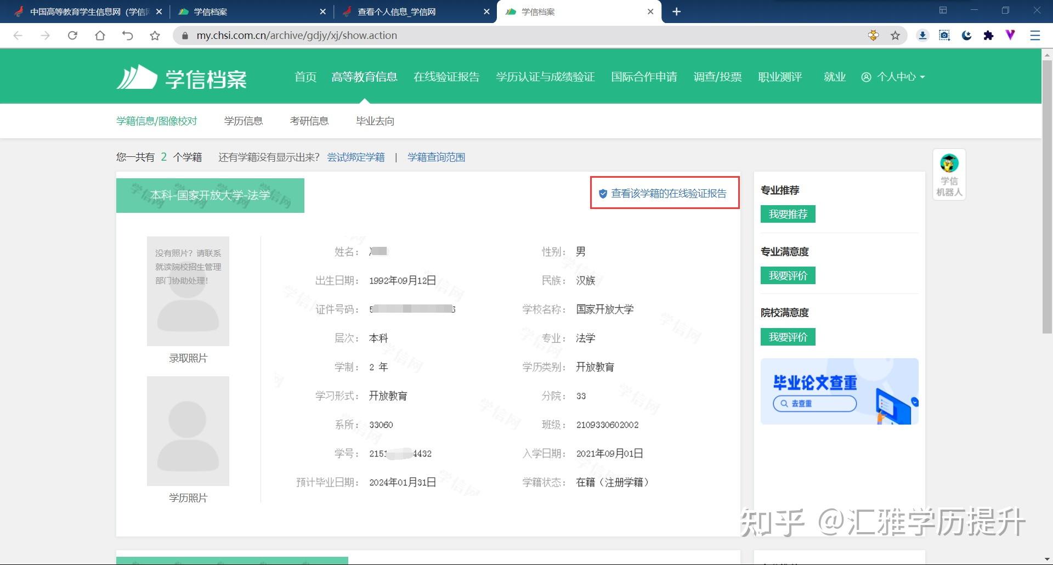Expand the 个人中心 dropdown menu
The height and width of the screenshot is (565, 1053).
[x=893, y=77]
